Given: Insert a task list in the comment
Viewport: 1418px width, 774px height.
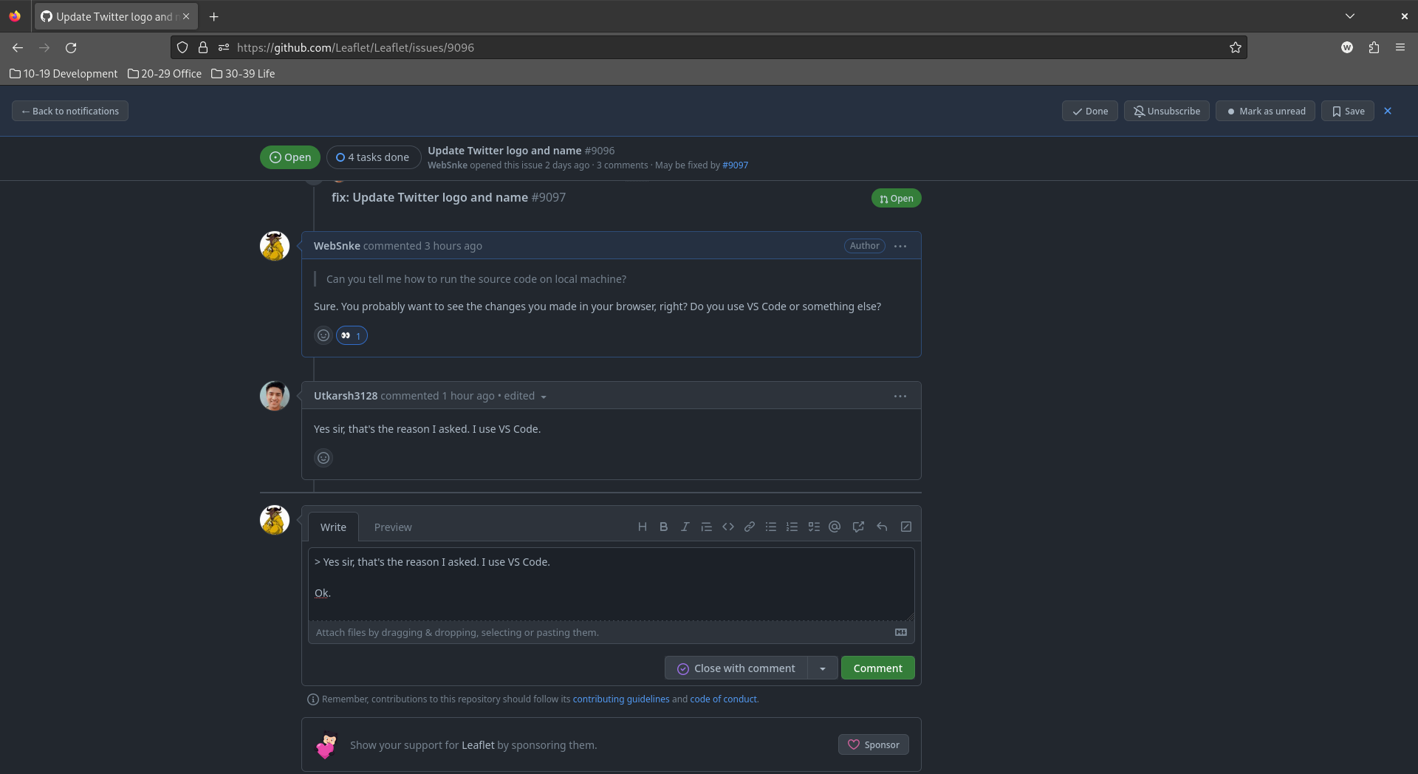Looking at the screenshot, I should click(x=813, y=527).
